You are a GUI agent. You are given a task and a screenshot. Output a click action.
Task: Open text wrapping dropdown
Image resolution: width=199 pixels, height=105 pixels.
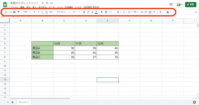tap(130, 12)
